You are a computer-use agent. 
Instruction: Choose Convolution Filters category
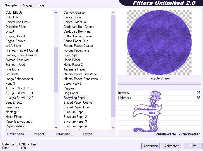tap(18, 22)
